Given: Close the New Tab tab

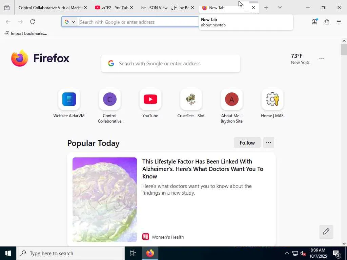Looking at the screenshot, I should click(x=253, y=7).
